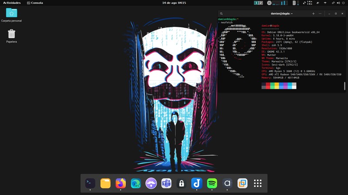Open Actividades overview

[x=12, y=3]
